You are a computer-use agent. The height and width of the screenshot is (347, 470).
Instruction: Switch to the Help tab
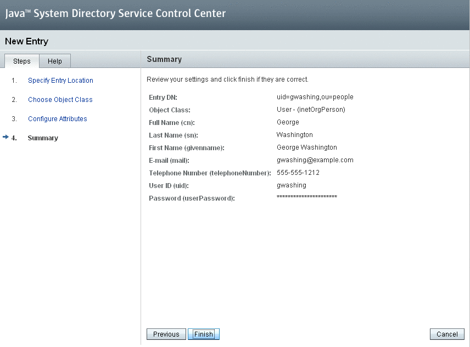[x=55, y=61]
